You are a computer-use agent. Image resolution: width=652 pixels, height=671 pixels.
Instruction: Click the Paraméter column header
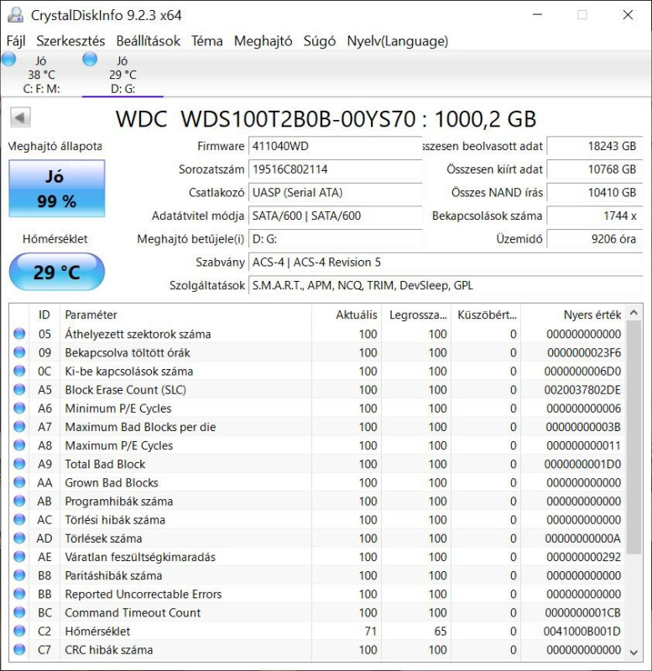tap(185, 315)
